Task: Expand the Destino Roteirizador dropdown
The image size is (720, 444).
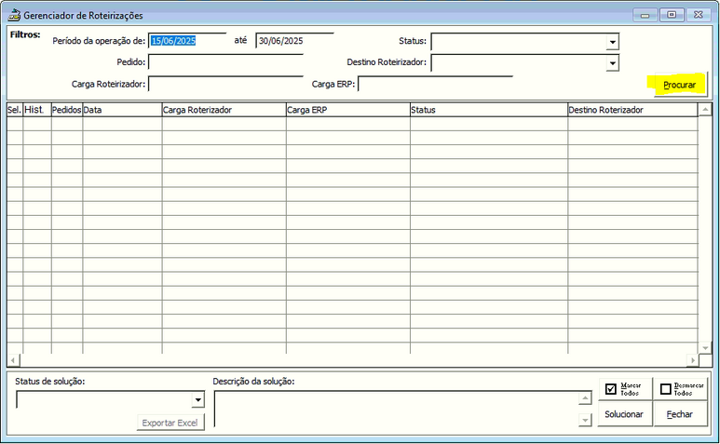Action: pos(612,63)
